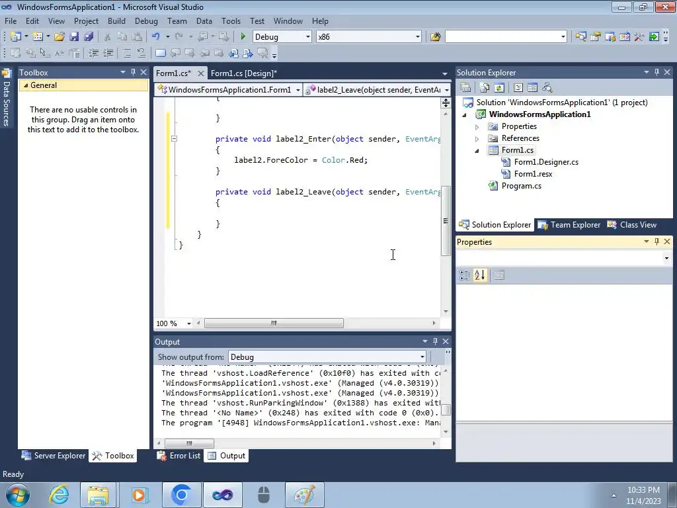Open Extension Manager from the toolbar
The height and width of the screenshot is (508, 677).
click(654, 37)
